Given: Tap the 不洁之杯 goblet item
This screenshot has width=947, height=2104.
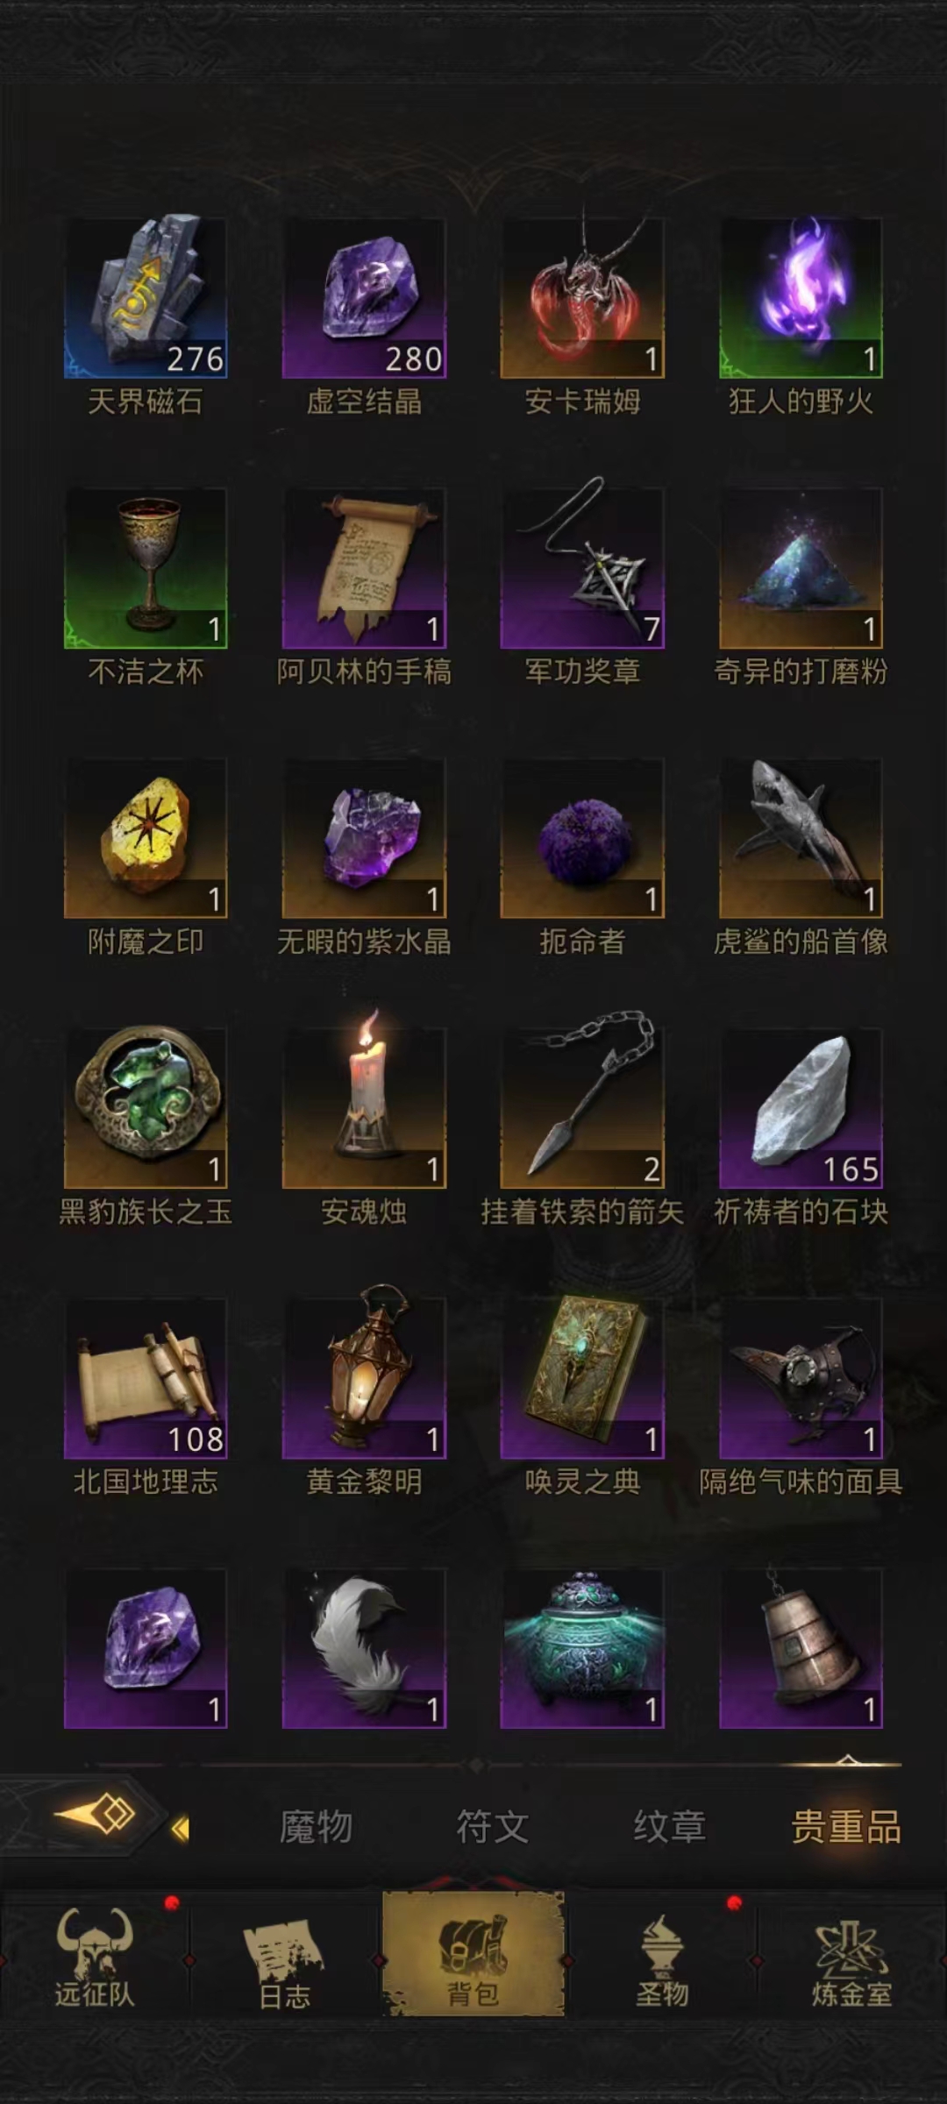Looking at the screenshot, I should (146, 568).
